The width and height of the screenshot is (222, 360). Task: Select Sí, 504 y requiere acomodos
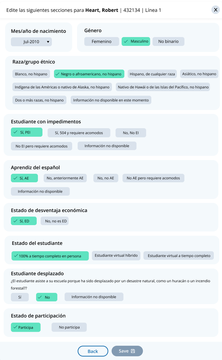(79, 133)
